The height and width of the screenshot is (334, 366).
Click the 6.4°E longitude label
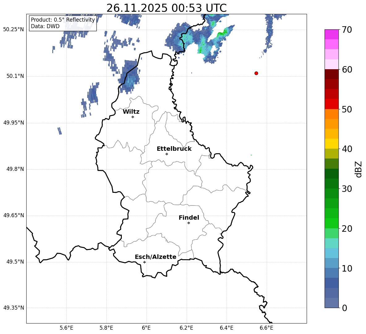[226, 328]
